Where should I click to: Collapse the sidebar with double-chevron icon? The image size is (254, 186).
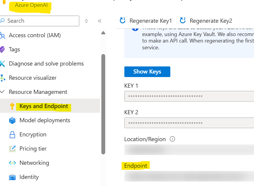[x=100, y=21]
